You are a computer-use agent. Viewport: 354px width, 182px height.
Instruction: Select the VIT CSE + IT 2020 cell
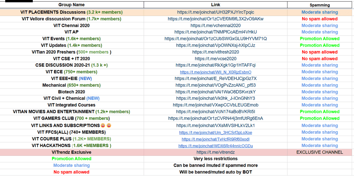coord(71,59)
